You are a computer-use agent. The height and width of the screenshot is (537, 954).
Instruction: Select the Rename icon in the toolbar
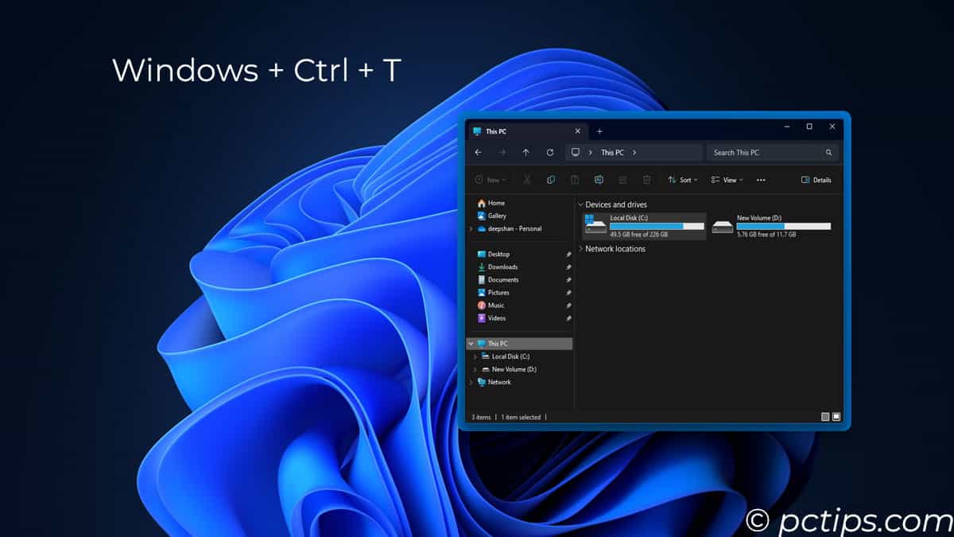pos(599,180)
